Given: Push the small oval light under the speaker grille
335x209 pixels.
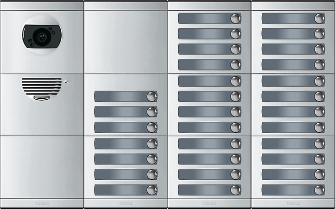Looking at the screenshot, I should click(x=42, y=98).
